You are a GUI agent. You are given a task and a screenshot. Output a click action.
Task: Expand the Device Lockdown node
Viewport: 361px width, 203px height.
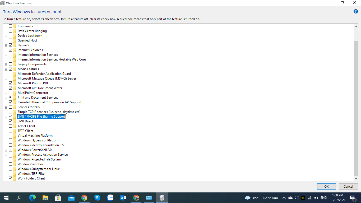pyautogui.click(x=6, y=36)
